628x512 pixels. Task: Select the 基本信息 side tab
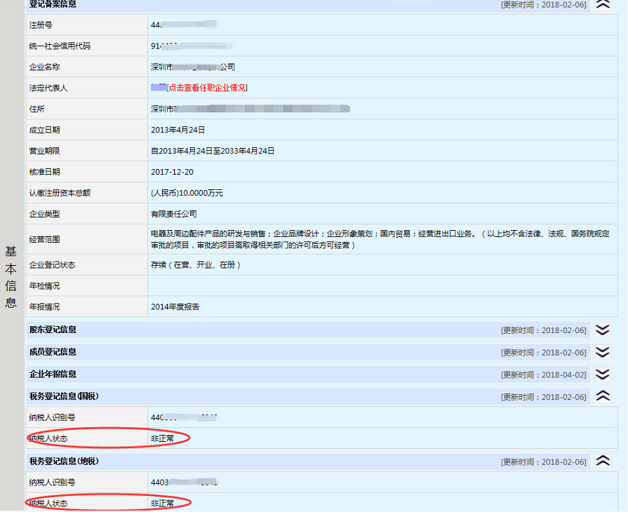[11, 277]
